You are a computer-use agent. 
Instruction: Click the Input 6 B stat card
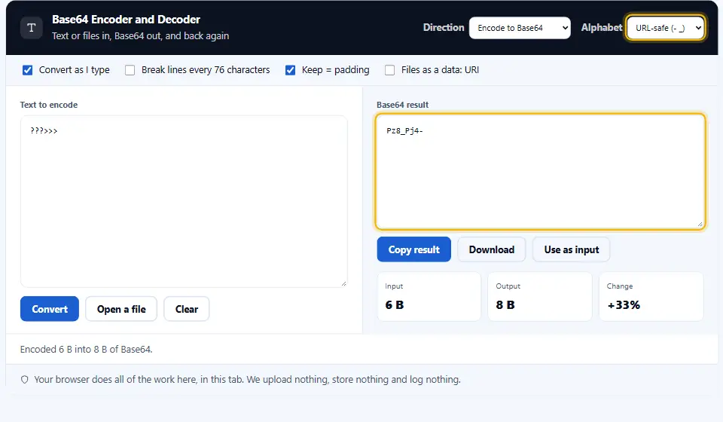(x=429, y=297)
